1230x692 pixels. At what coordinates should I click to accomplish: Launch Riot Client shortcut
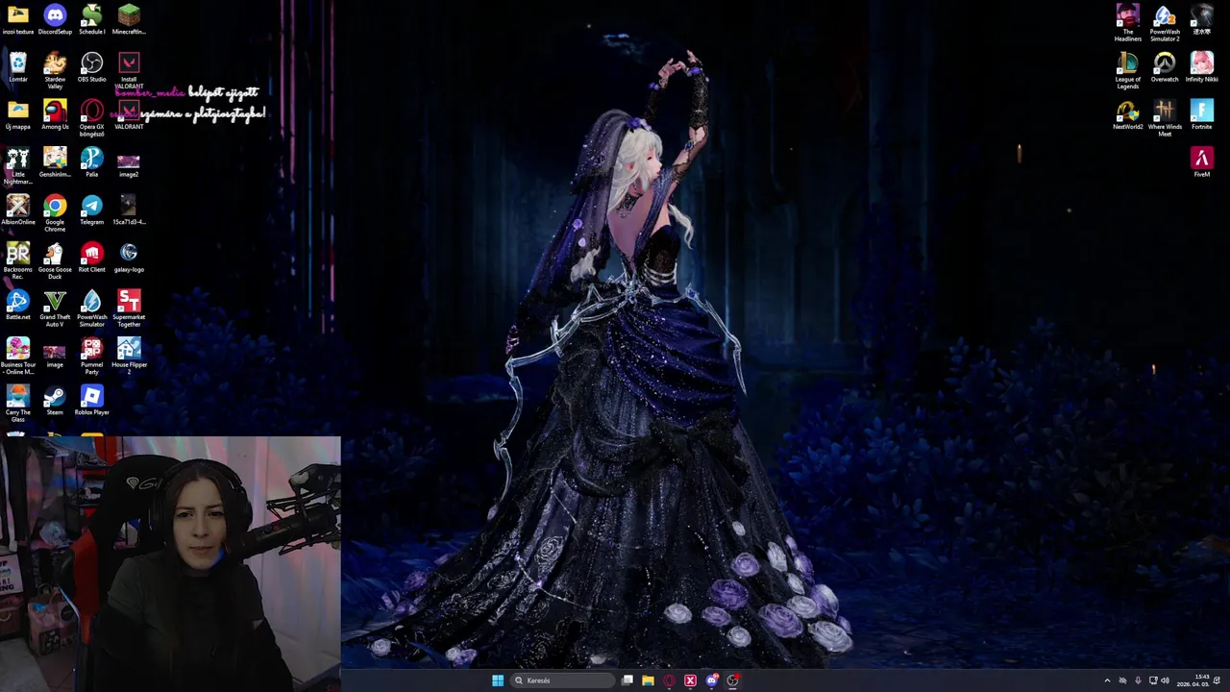coord(91,257)
